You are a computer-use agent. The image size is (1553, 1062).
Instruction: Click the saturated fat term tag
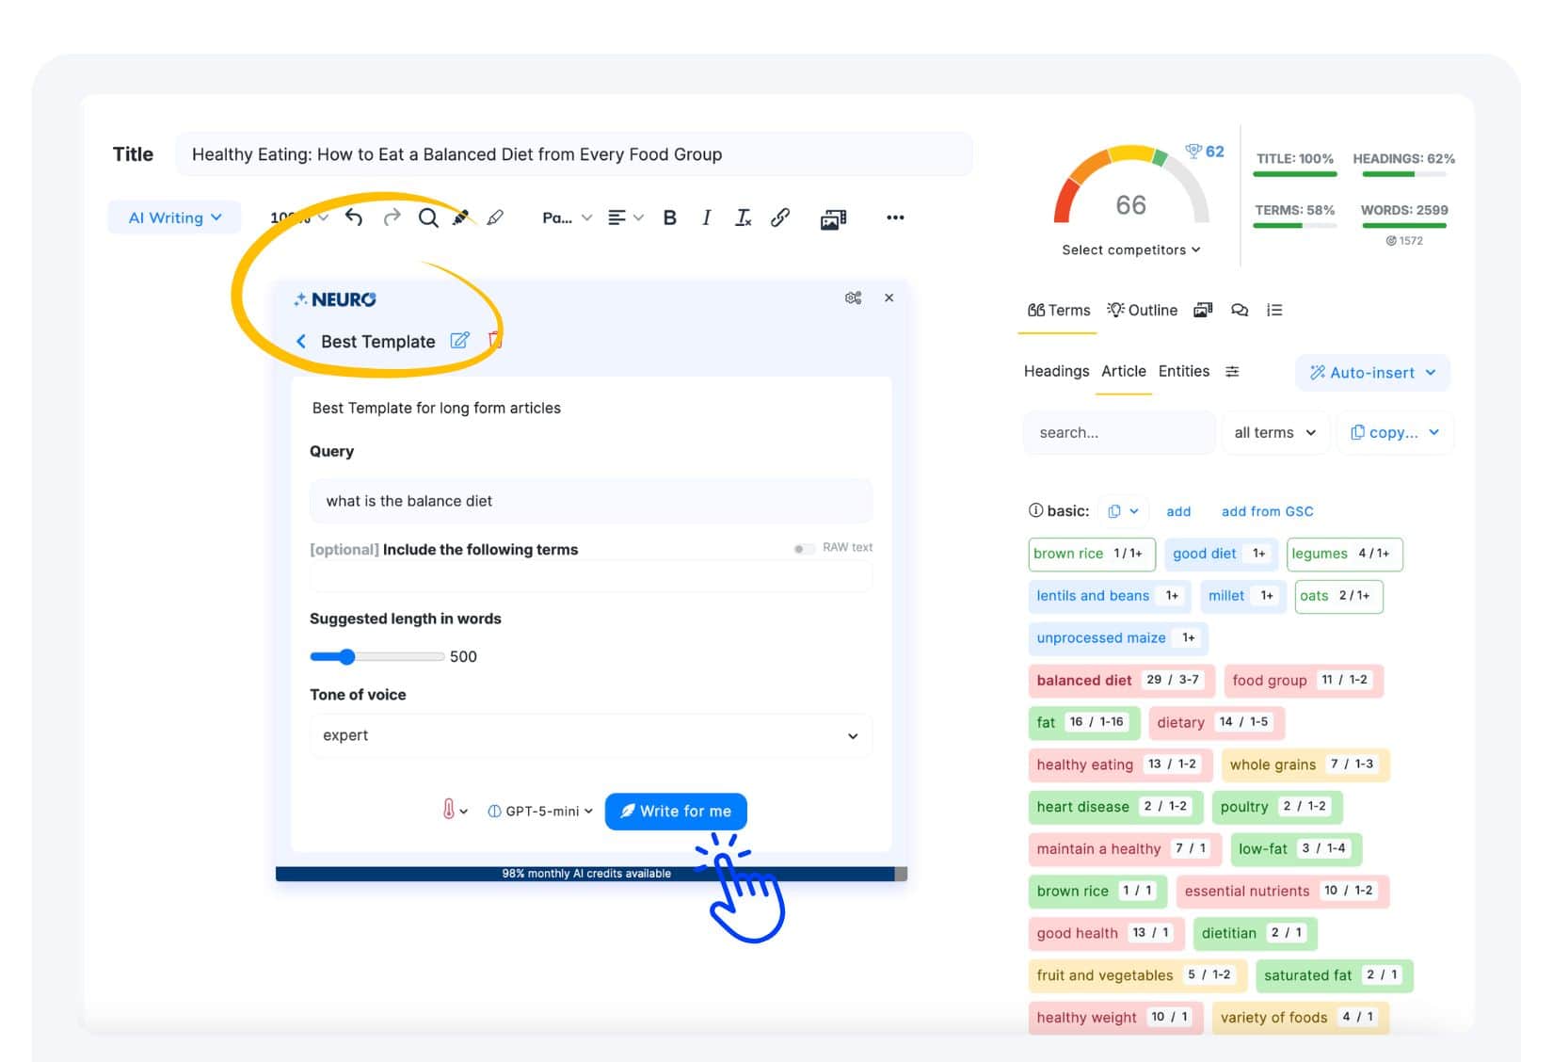[1334, 975]
